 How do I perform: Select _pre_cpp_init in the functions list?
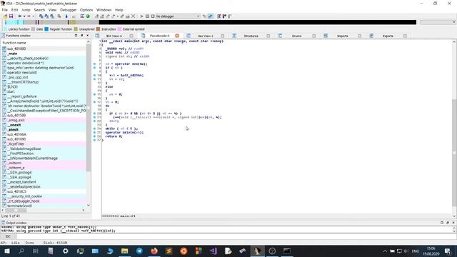[44, 77]
